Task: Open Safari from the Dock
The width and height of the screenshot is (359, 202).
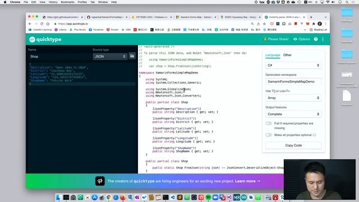Action: (x=116, y=197)
